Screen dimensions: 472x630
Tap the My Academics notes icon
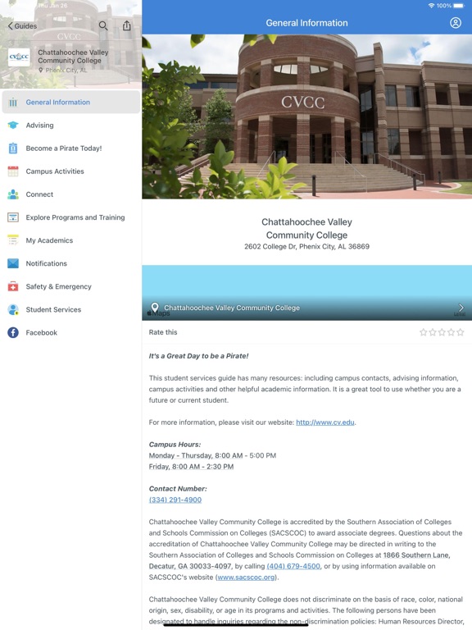tap(13, 240)
